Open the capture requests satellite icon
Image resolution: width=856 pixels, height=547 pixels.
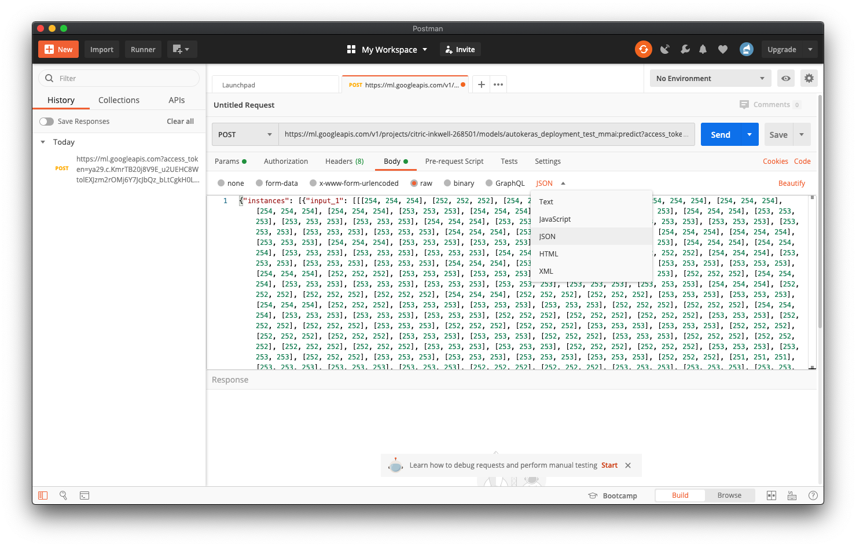pyautogui.click(x=665, y=49)
